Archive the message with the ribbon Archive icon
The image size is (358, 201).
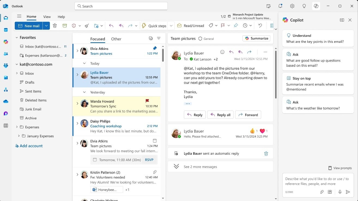pyautogui.click(x=65, y=26)
